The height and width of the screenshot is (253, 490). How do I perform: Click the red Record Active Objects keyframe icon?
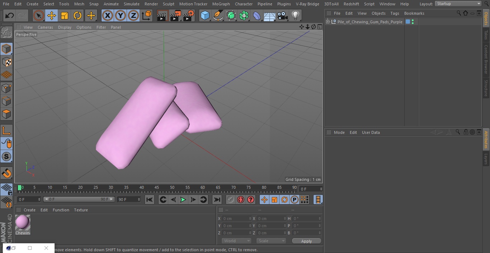point(231,200)
